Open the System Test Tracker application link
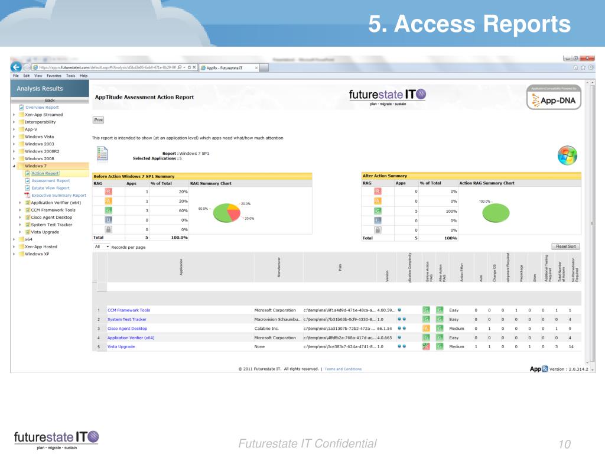Screen dimensions: 605x454 [x=127, y=319]
